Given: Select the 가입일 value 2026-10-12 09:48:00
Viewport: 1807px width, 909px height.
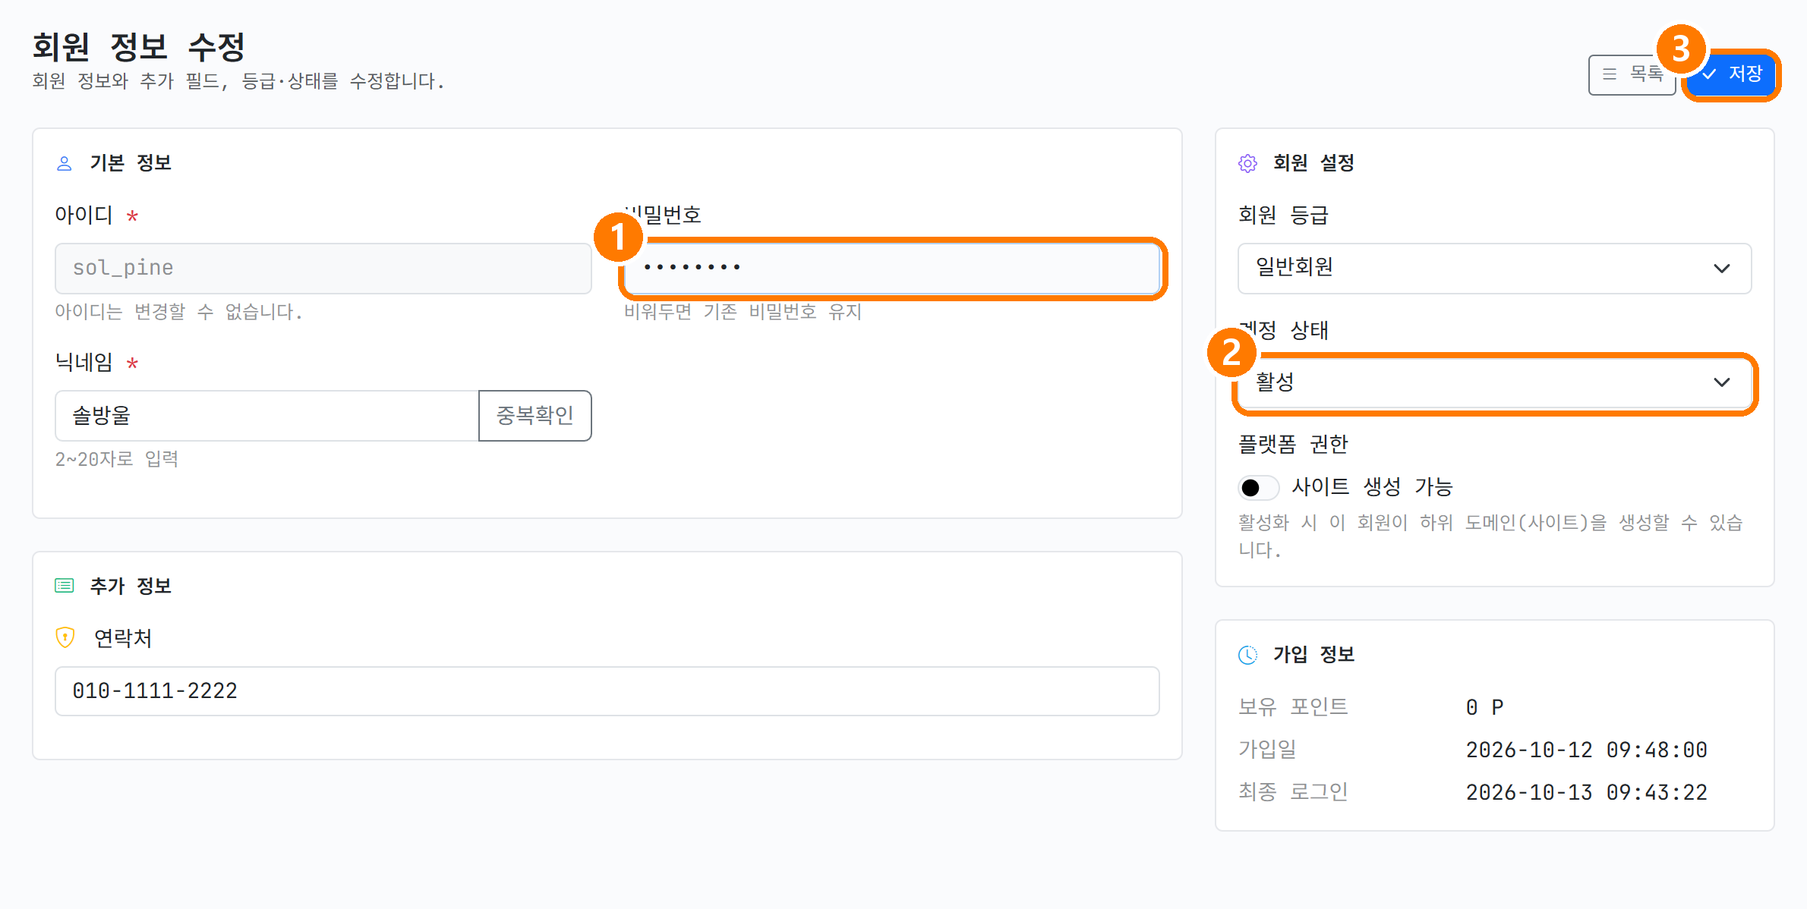Looking at the screenshot, I should coord(1586,750).
